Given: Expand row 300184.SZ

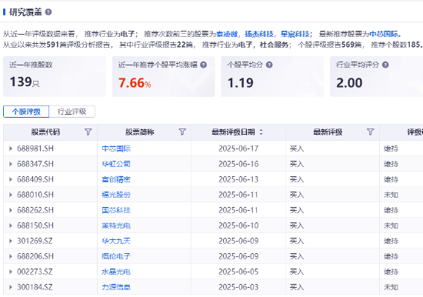Looking at the screenshot, I should [x=11, y=287].
